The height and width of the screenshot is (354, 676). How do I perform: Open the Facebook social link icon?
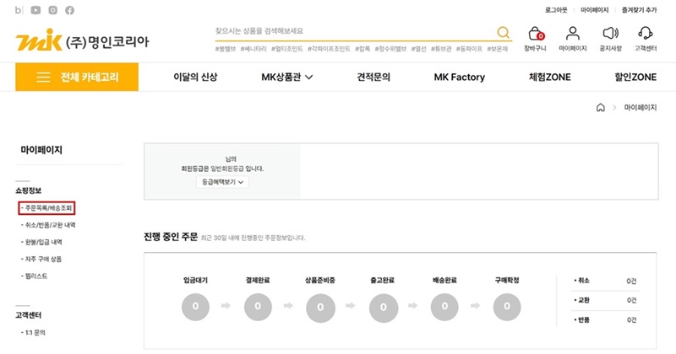[69, 10]
